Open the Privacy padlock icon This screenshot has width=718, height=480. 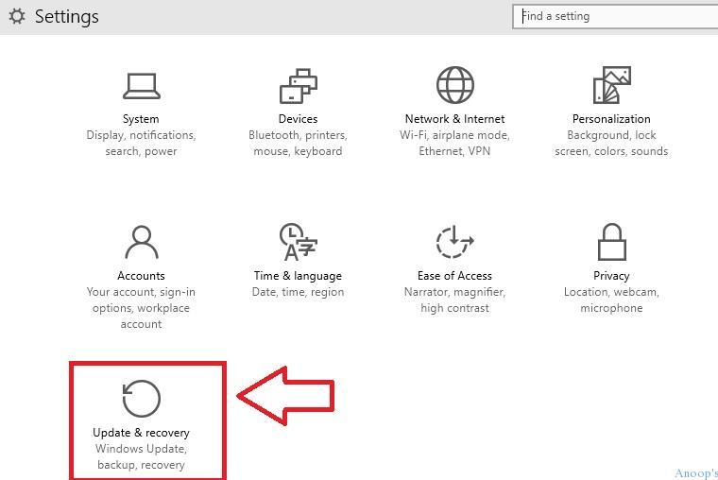[612, 242]
